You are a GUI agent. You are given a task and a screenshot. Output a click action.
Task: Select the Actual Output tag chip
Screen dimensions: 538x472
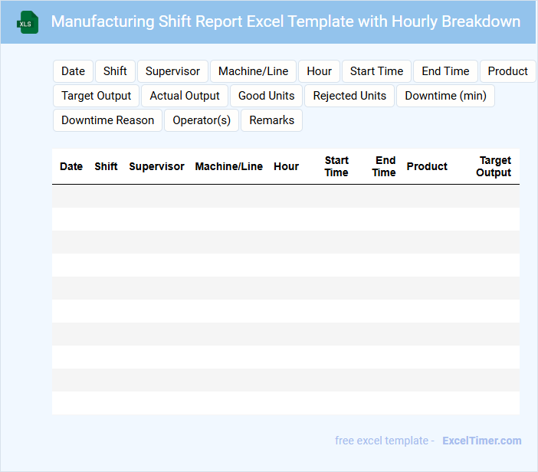(185, 96)
